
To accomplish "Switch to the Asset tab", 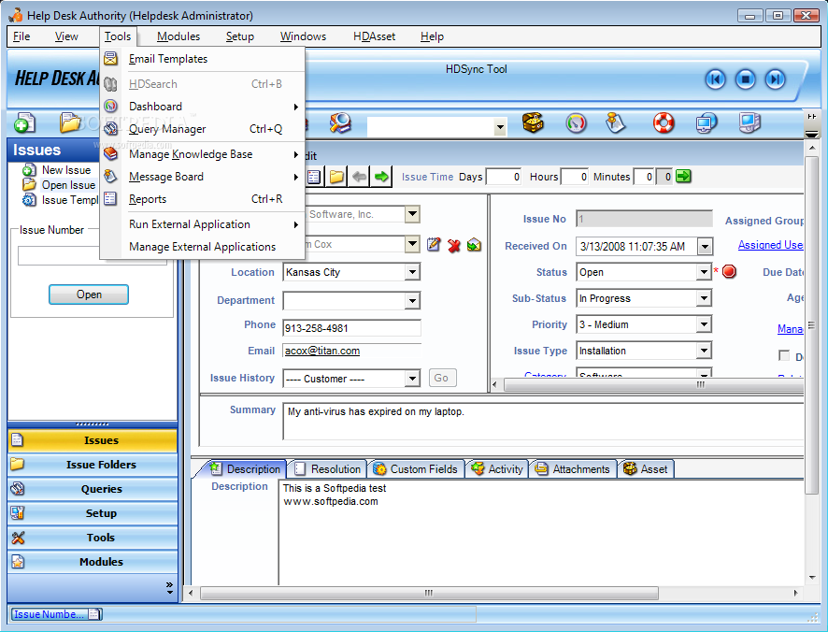I will click(646, 468).
